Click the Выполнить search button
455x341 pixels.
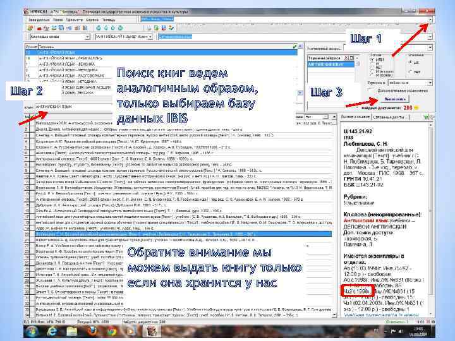(394, 99)
